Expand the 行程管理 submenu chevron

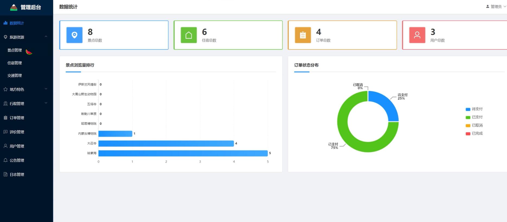[x=46, y=103]
